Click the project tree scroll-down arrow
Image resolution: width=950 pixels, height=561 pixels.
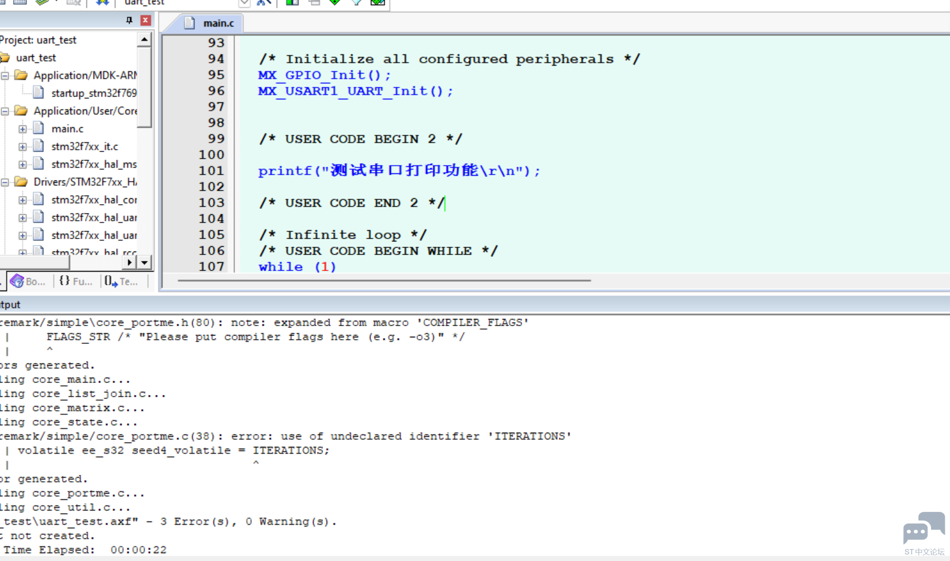[x=144, y=262]
